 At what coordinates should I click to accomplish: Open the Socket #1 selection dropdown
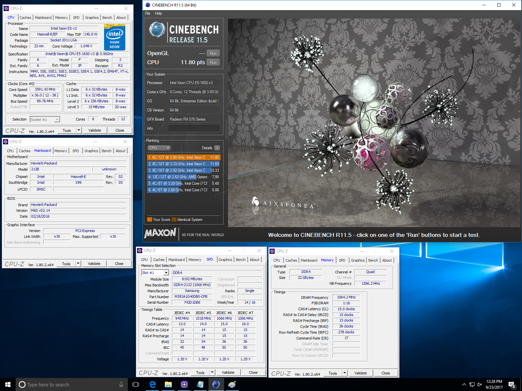pos(45,120)
